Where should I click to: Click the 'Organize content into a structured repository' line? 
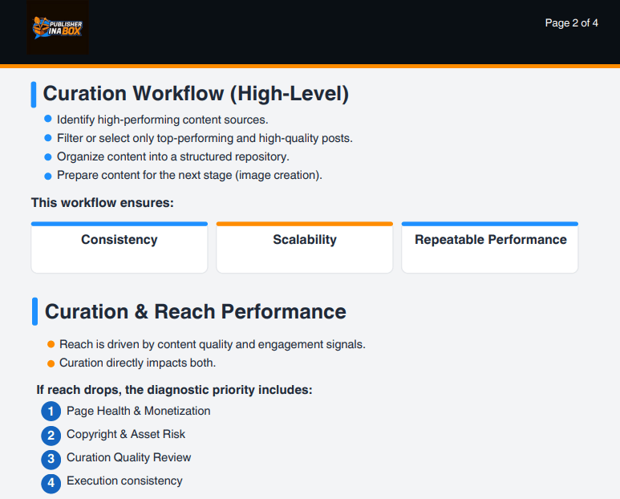(173, 156)
